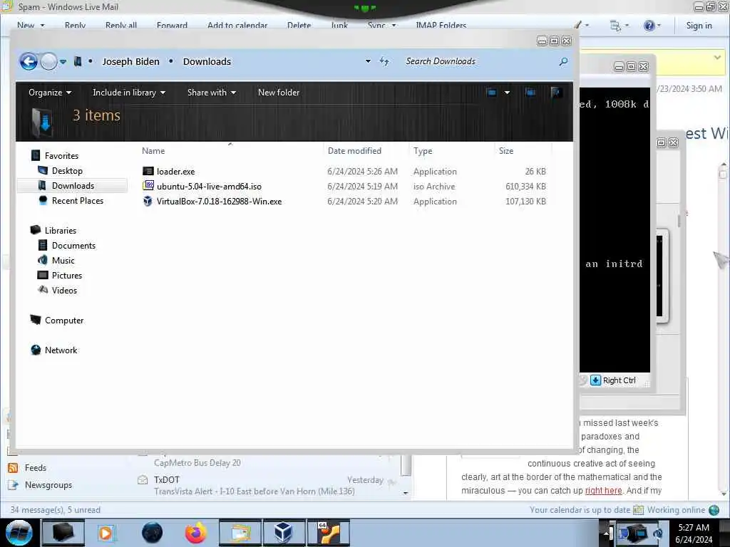Open Documents library
This screenshot has width=730, height=547.
point(73,246)
